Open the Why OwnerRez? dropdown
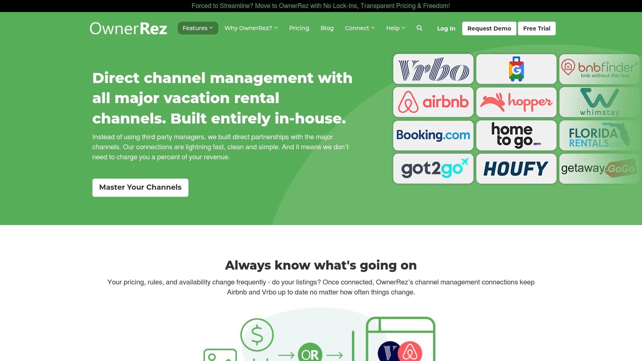The image size is (642, 361). point(251,28)
